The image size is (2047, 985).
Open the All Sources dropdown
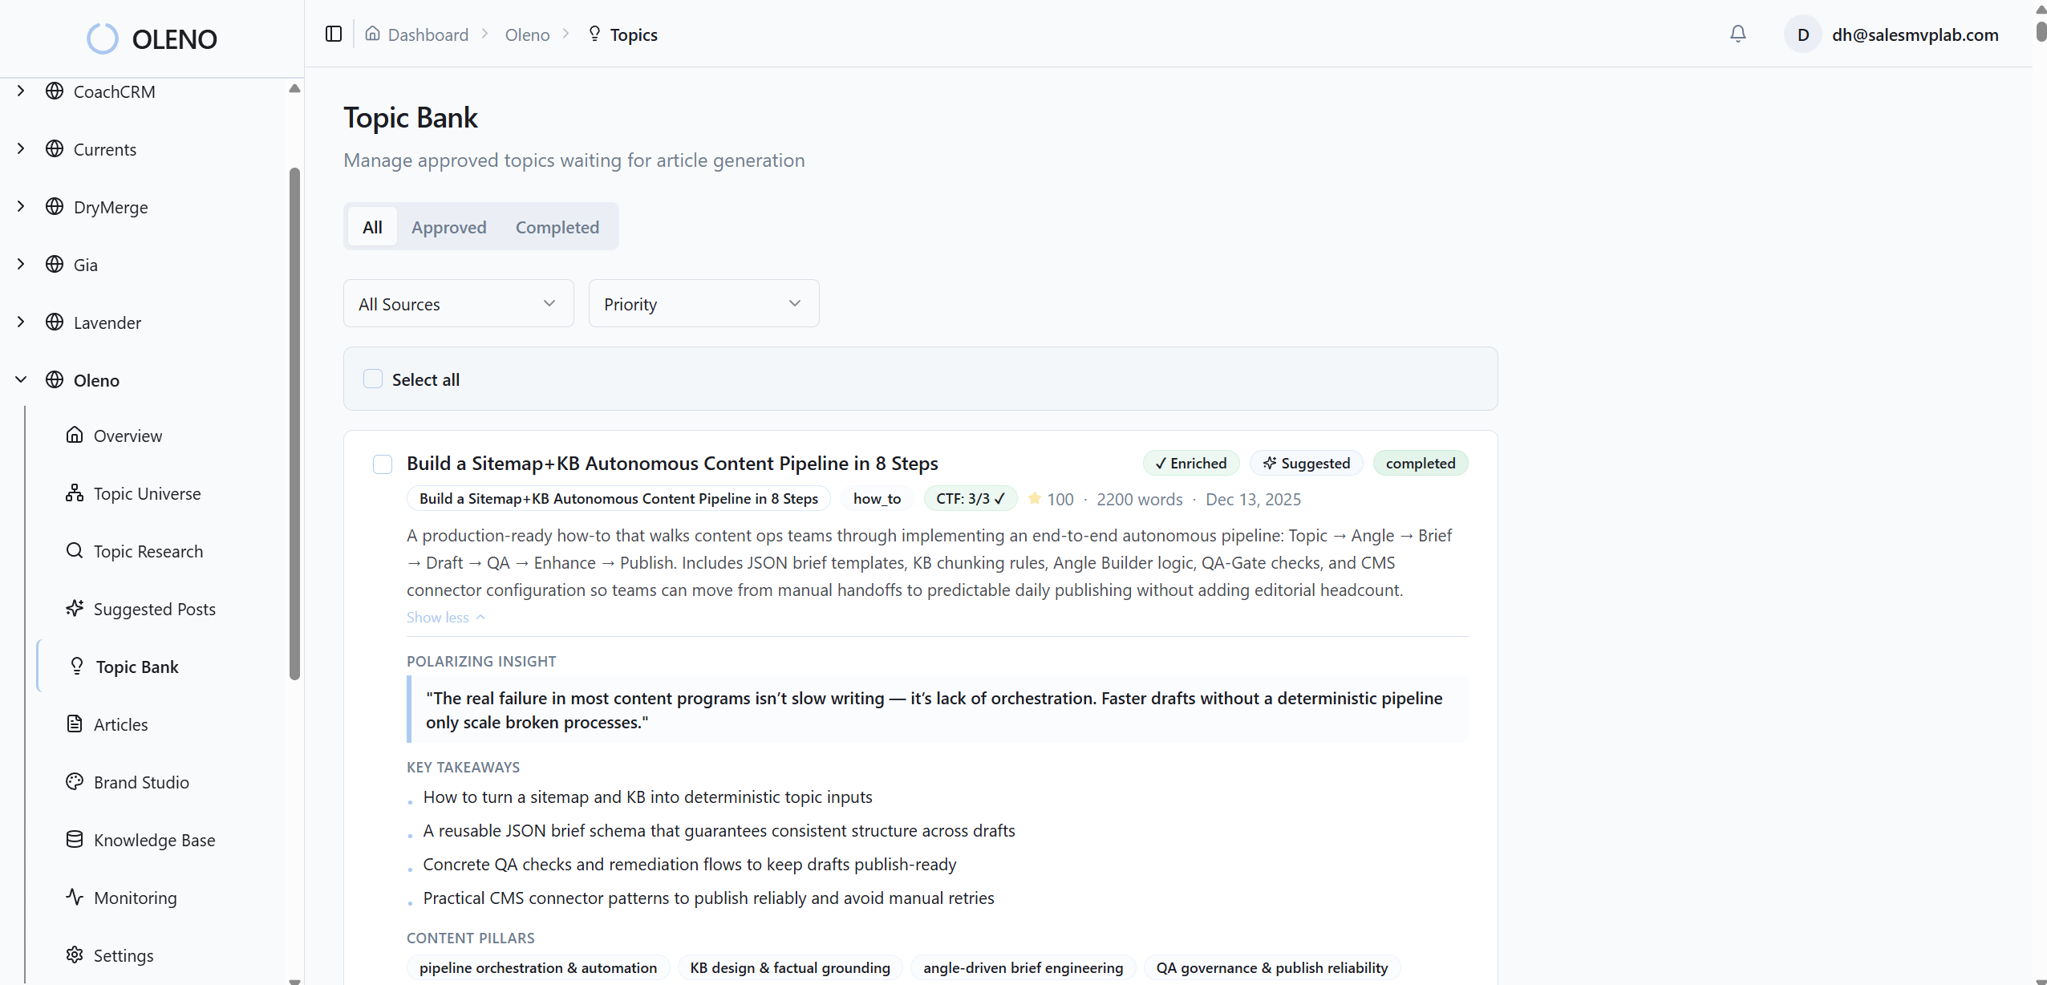coord(457,303)
